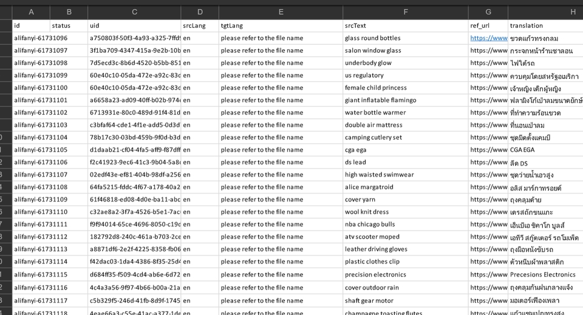Select the 'us regulatory' cell
Image resolution: width=583 pixels, height=315 pixels.
pyautogui.click(x=405, y=75)
